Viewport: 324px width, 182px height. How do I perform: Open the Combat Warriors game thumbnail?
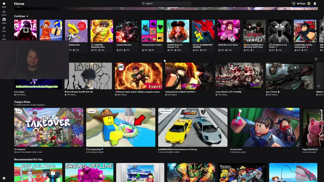click(127, 31)
